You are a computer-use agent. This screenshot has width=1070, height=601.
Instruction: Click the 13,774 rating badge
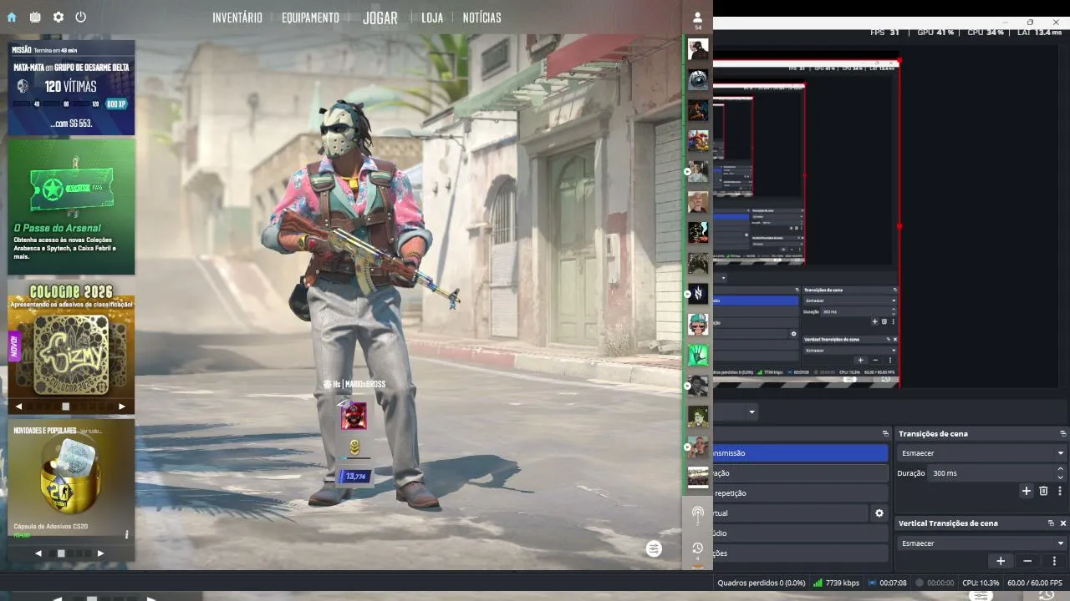click(355, 476)
